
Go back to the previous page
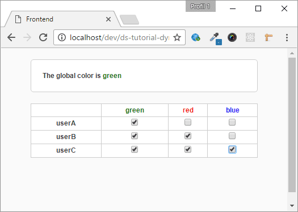11,37
